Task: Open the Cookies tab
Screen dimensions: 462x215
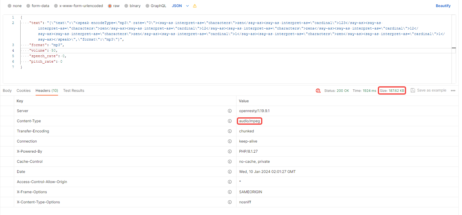Action: 24,91
